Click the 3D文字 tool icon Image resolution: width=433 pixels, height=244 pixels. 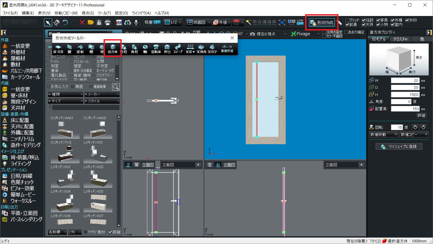click(212, 48)
